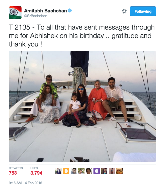This screenshot has width=162, height=187.
Task: Click the fifth liker avatar
Action: coord(89,171)
